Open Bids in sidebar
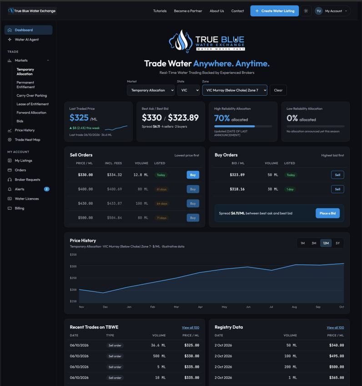 20,121
